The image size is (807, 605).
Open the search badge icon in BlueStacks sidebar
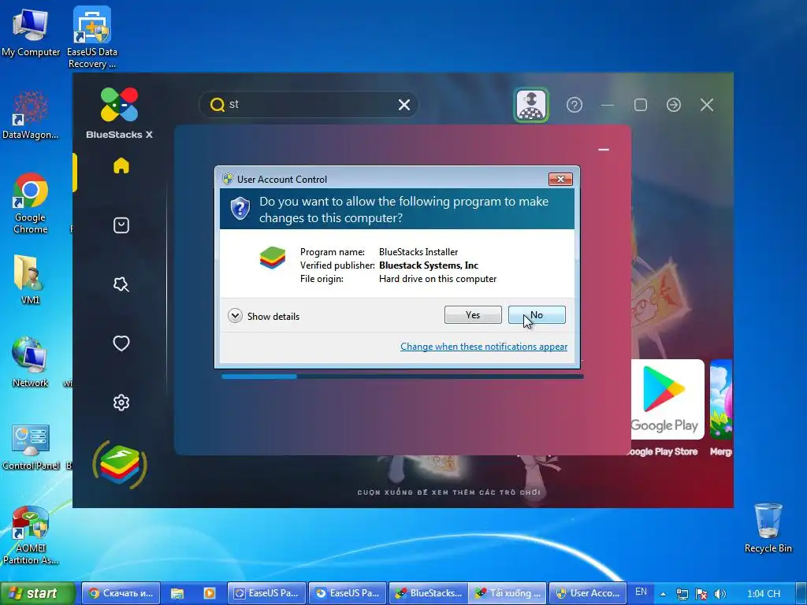pyautogui.click(x=121, y=284)
